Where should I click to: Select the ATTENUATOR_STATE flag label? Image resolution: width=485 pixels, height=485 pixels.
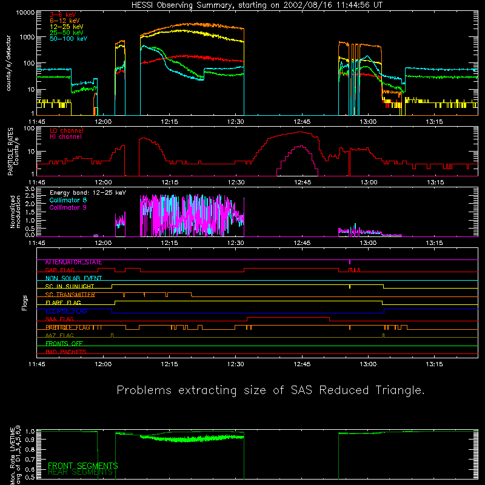(73, 263)
